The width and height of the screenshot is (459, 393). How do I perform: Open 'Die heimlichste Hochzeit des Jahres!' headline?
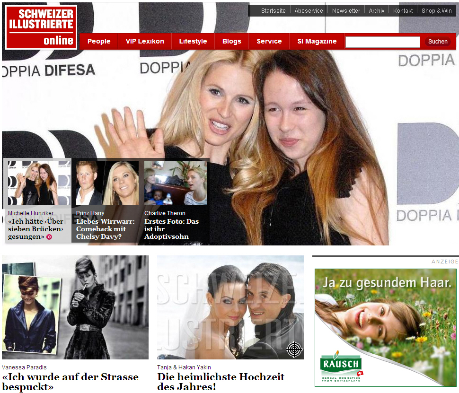pyautogui.click(x=221, y=382)
